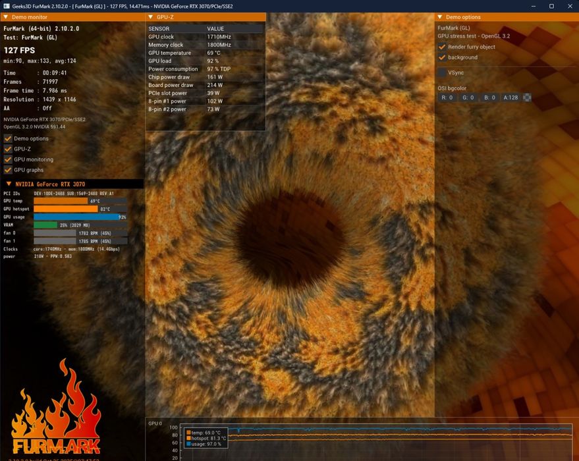Viewport: 579px width, 461px height.
Task: Click usage 97.0 % graph legend entry
Action: 204,444
